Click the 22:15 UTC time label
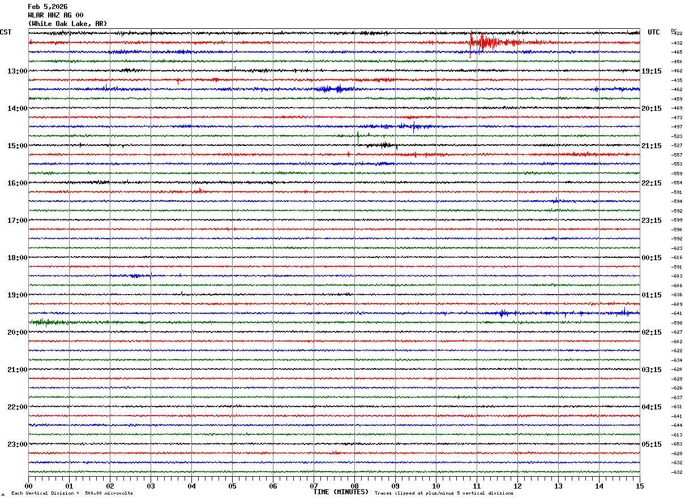The image size is (685, 501). 652,183
